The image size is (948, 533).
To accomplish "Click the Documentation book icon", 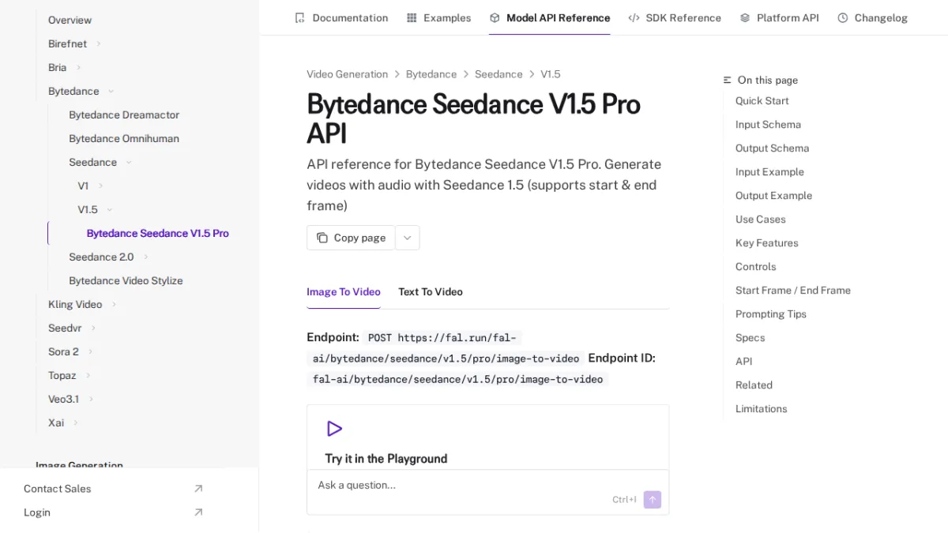I will click(299, 17).
